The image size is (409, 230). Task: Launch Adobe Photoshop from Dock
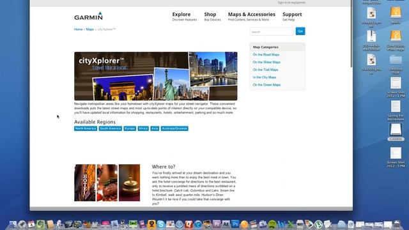[x=235, y=224]
